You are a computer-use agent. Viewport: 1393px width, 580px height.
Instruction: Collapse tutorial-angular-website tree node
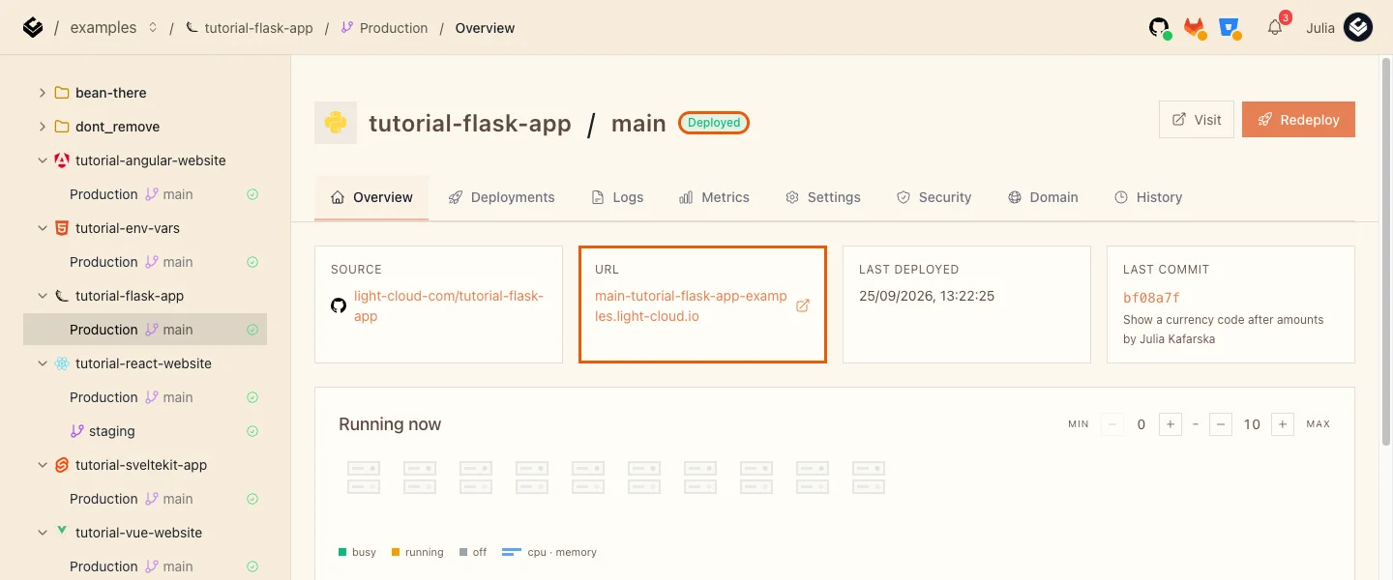(42, 160)
